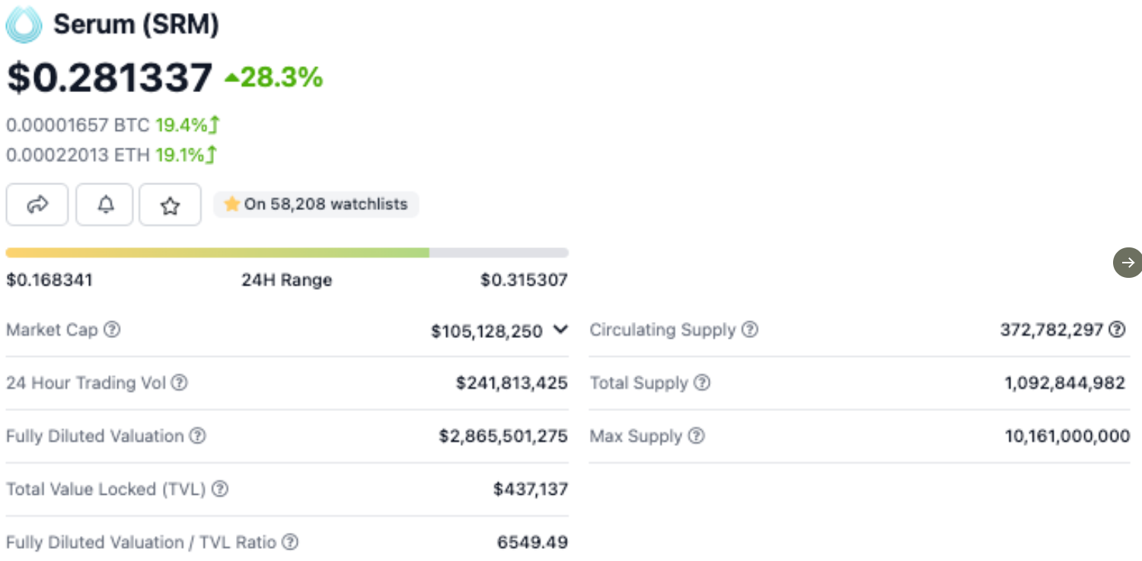This screenshot has height=561, width=1142.
Task: Expand the Market Cap chevron dropdown
Action: 560,330
